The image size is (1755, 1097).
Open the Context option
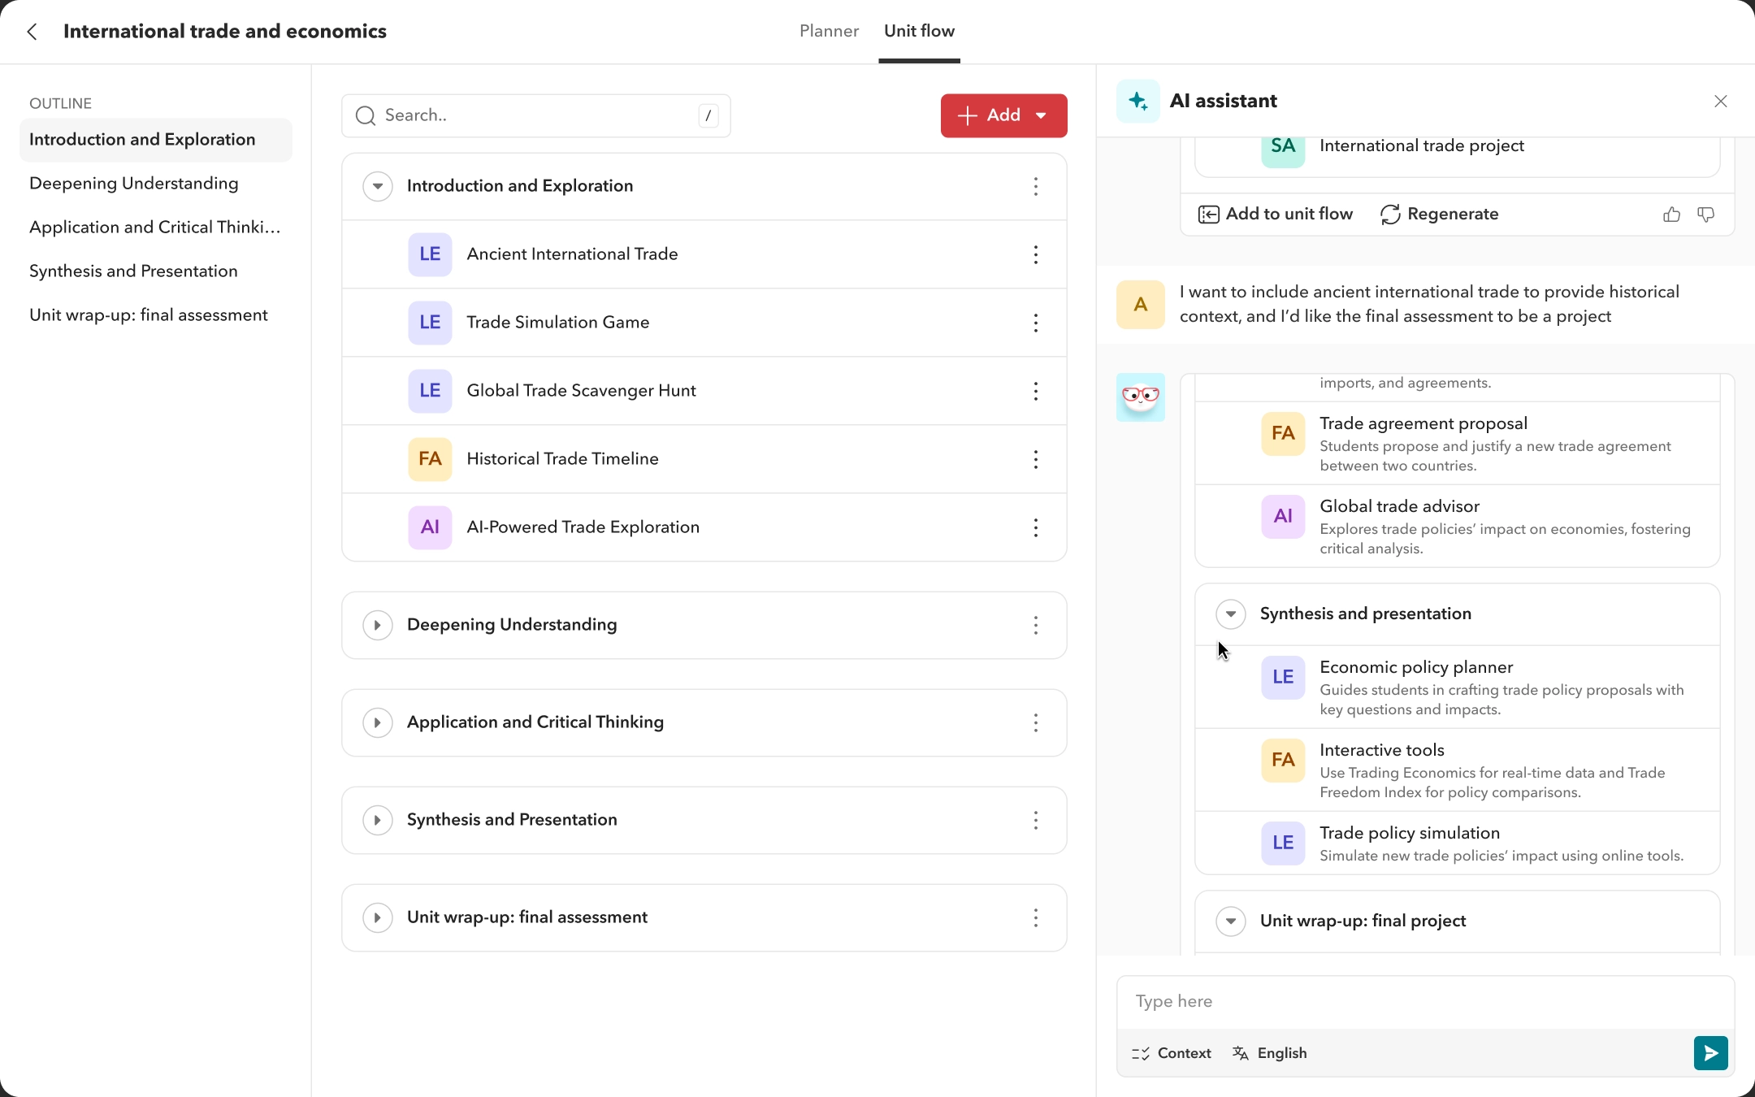tap(1171, 1053)
